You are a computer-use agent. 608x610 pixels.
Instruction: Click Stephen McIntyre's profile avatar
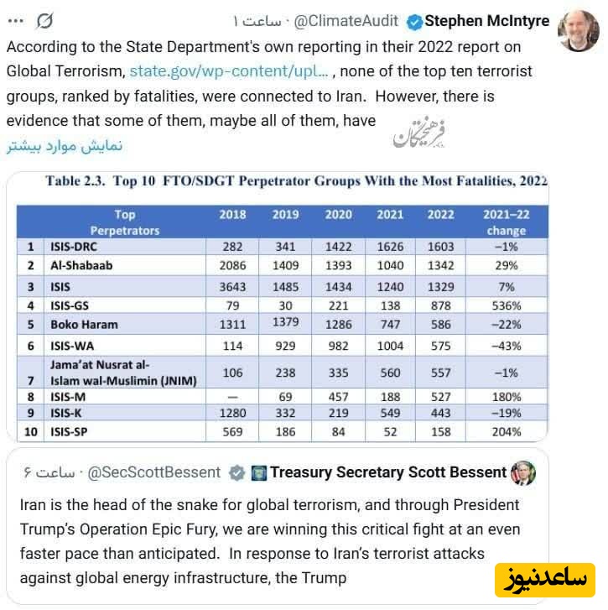tap(580, 31)
